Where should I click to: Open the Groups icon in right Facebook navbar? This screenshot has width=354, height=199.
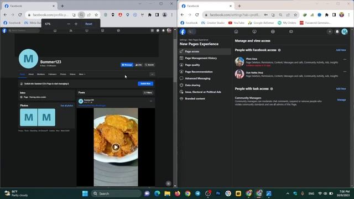273,32
